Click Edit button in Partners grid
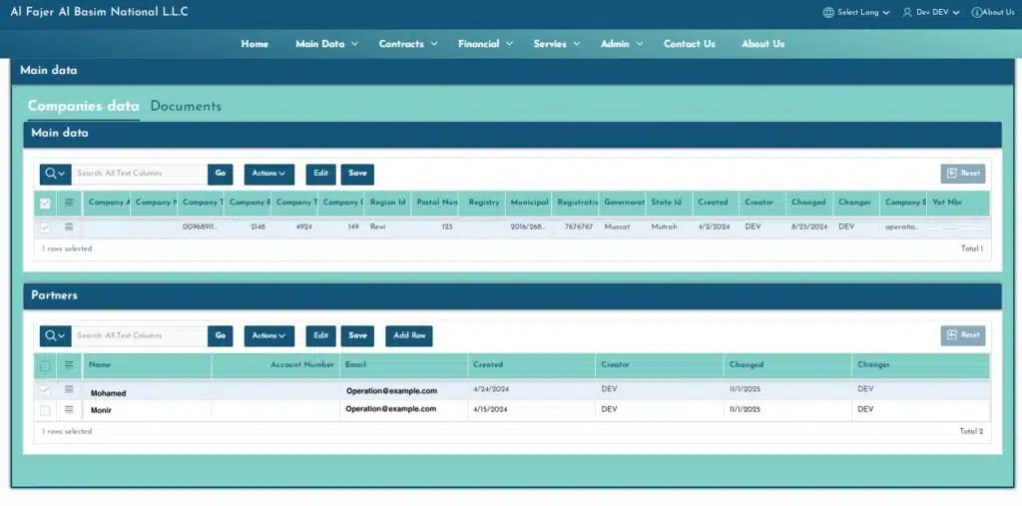The width and height of the screenshot is (1022, 506). pyautogui.click(x=320, y=335)
